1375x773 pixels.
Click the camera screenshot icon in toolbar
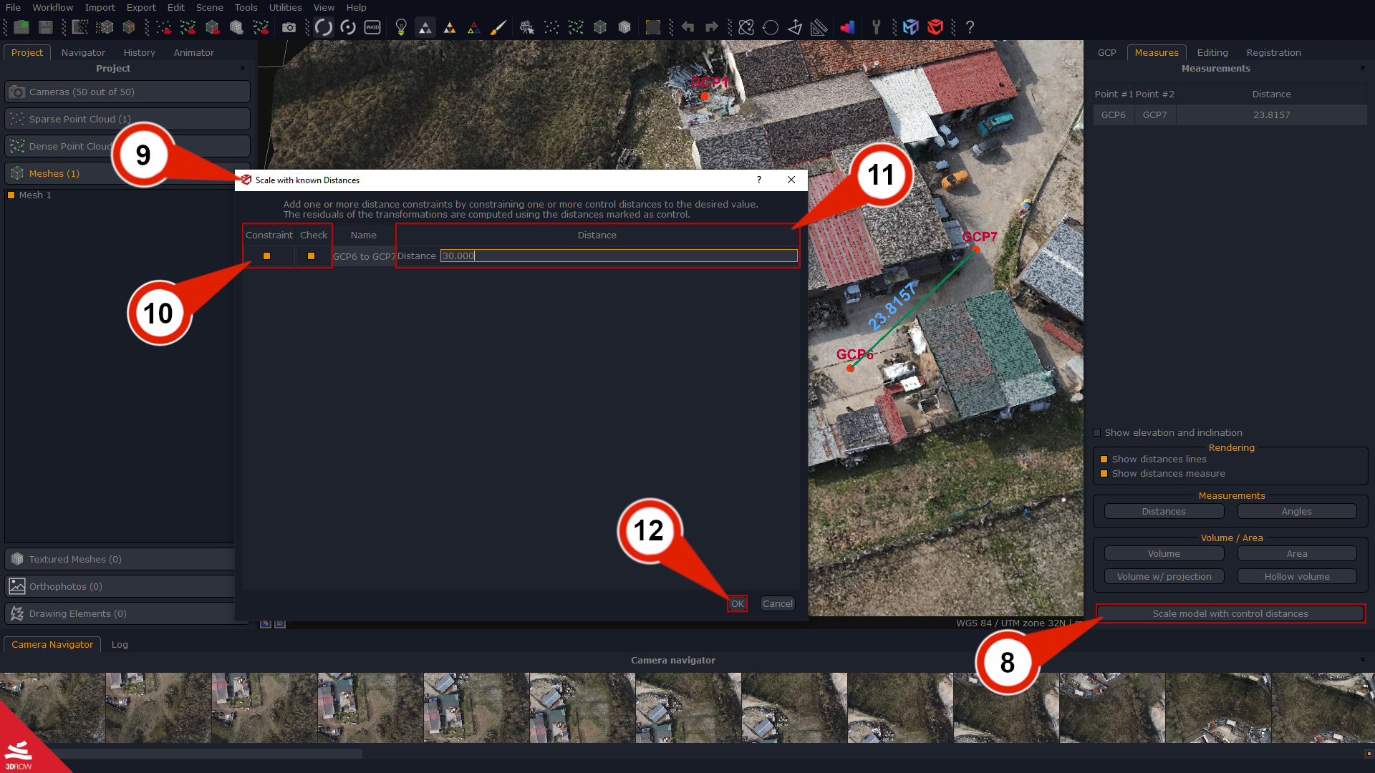point(289,27)
